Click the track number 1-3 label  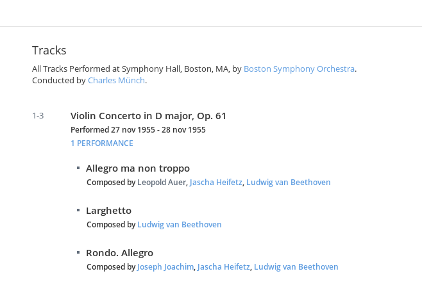click(x=38, y=116)
